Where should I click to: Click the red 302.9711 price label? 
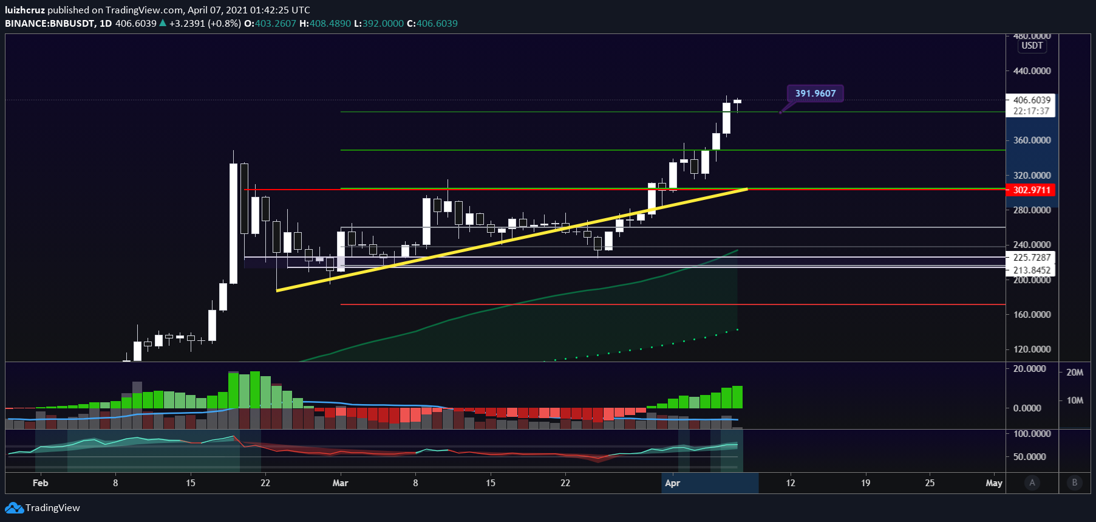tap(1030, 190)
